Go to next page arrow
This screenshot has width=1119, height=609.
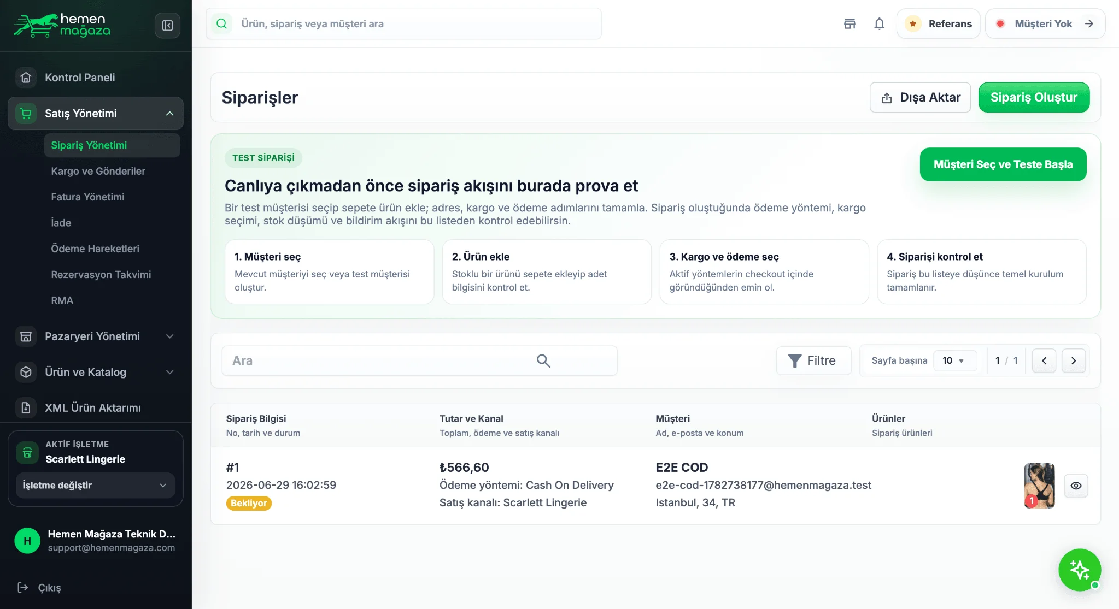coord(1074,360)
